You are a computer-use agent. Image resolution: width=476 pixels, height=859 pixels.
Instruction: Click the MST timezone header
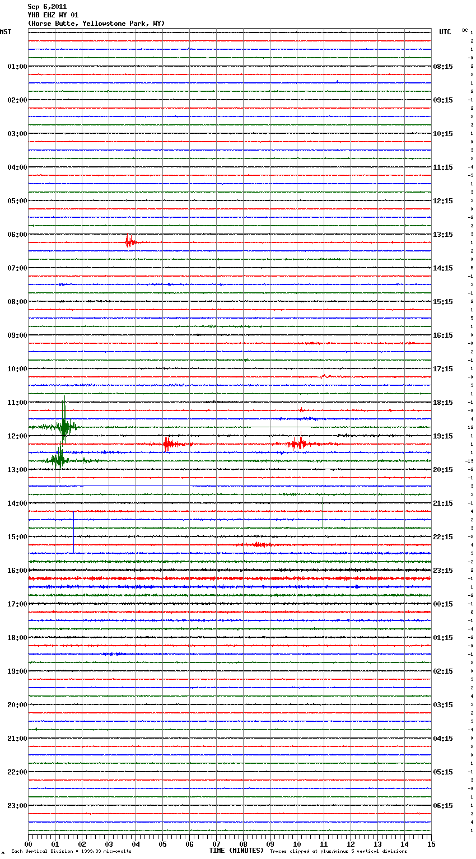6,32
